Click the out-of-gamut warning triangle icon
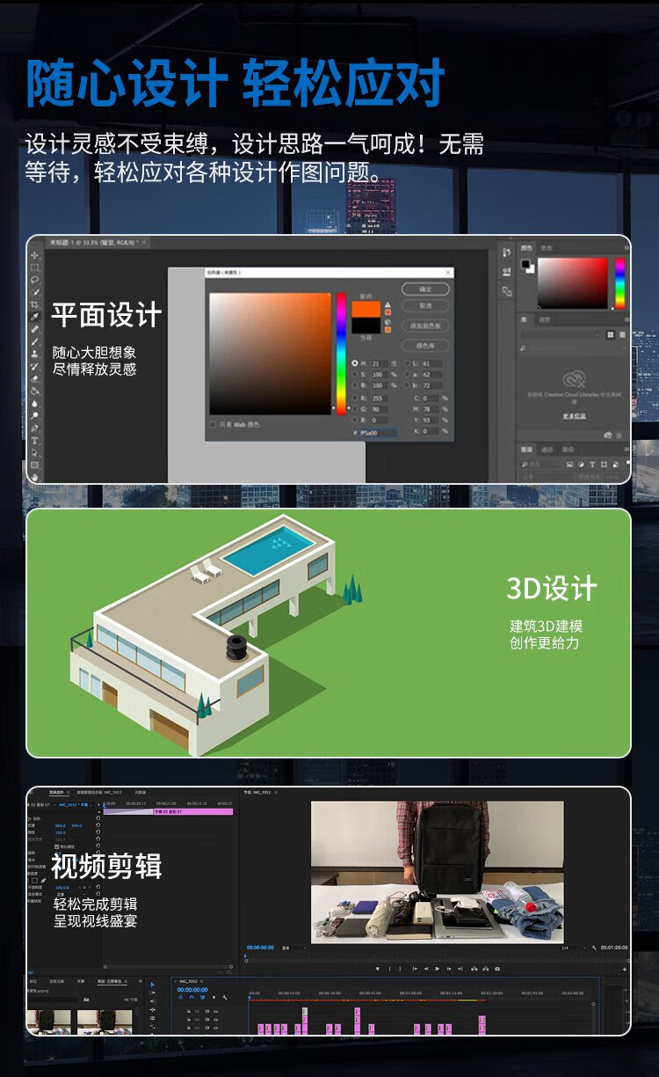Screen dimensions: 659x1077 click(387, 305)
